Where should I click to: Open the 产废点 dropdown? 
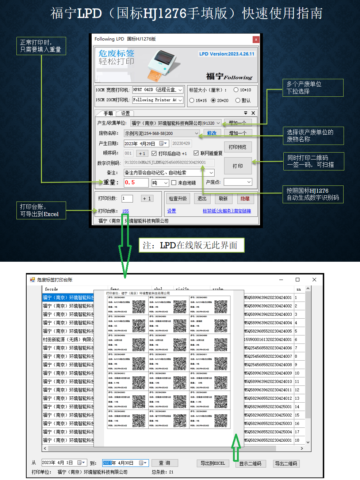pos(249,182)
